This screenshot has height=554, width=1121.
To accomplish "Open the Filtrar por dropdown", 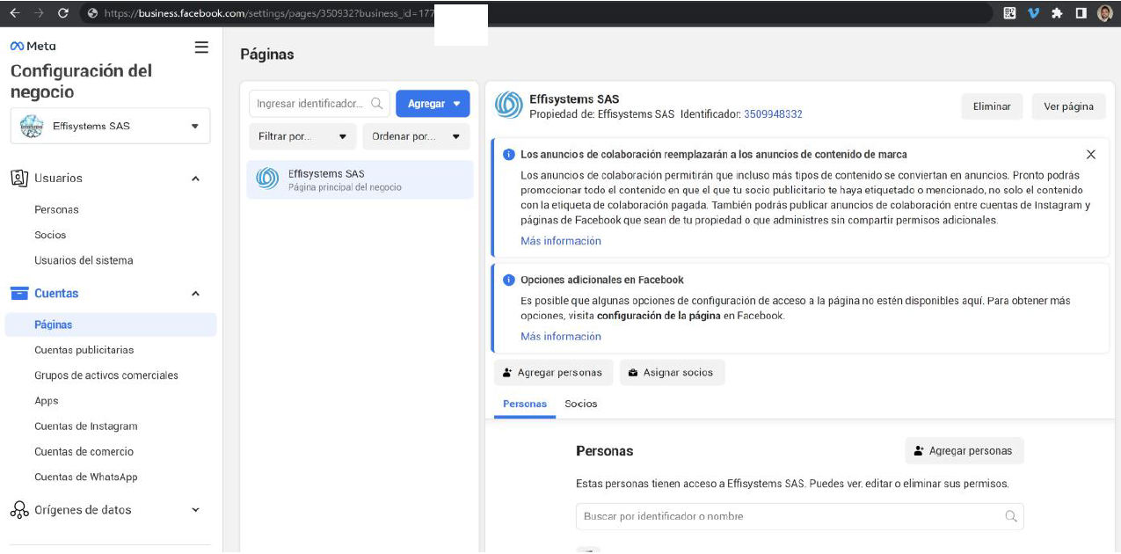I will tap(302, 136).
